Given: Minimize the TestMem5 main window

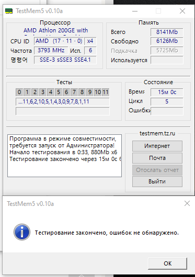Looking at the screenshot, I should pos(135,11).
